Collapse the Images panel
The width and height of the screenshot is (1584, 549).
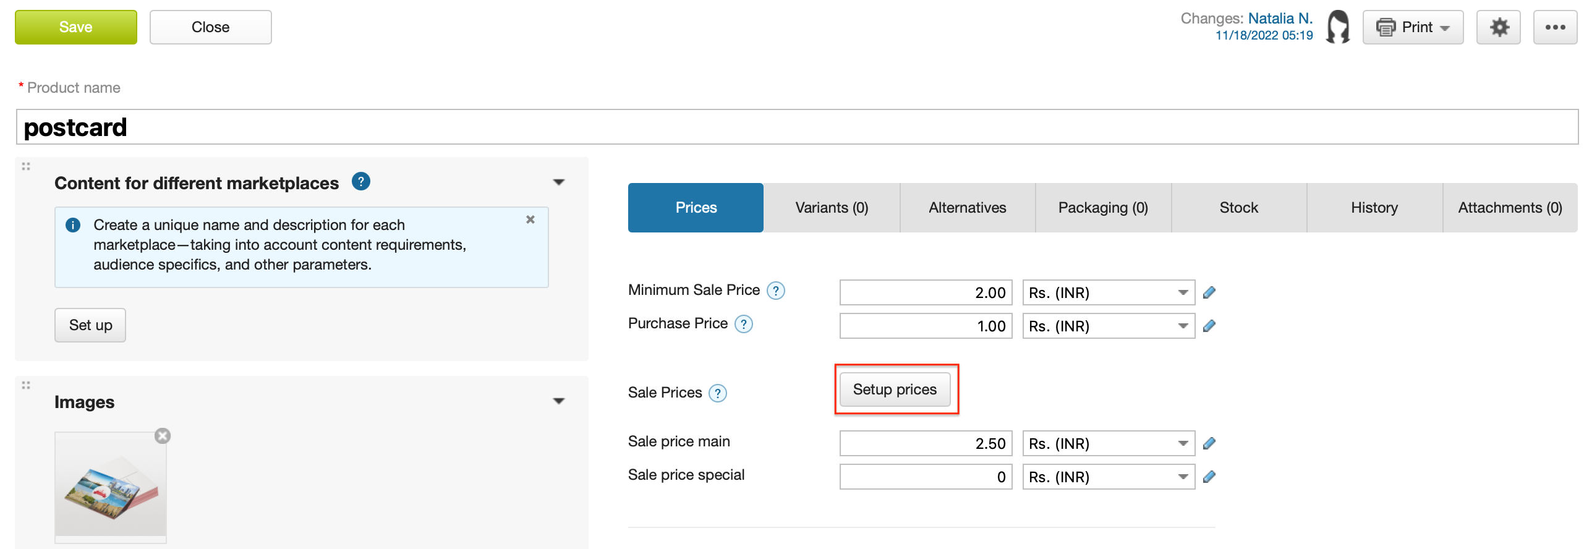tap(559, 401)
